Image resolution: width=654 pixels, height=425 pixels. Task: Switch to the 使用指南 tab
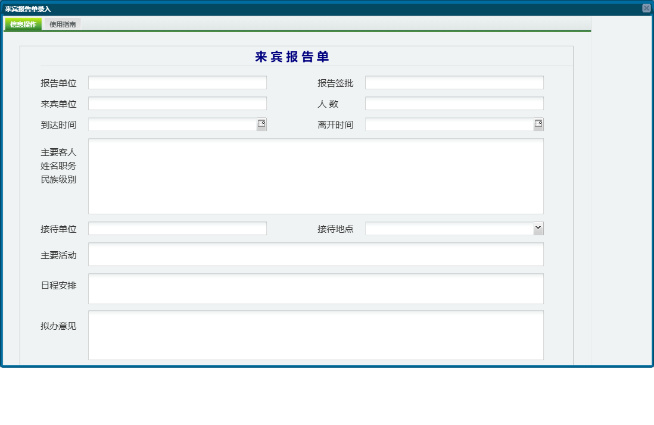pos(63,24)
